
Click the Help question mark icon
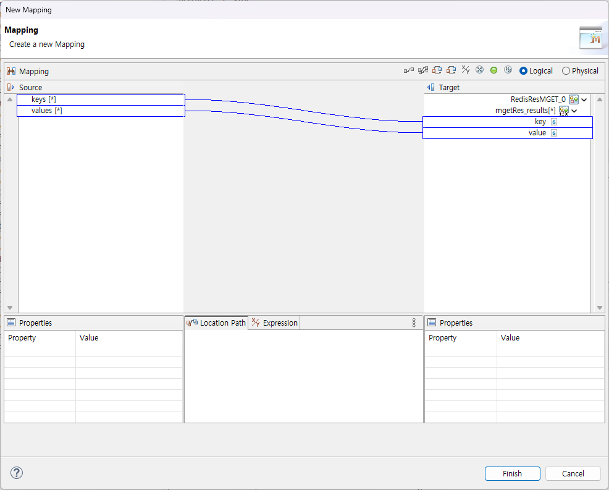click(x=16, y=473)
